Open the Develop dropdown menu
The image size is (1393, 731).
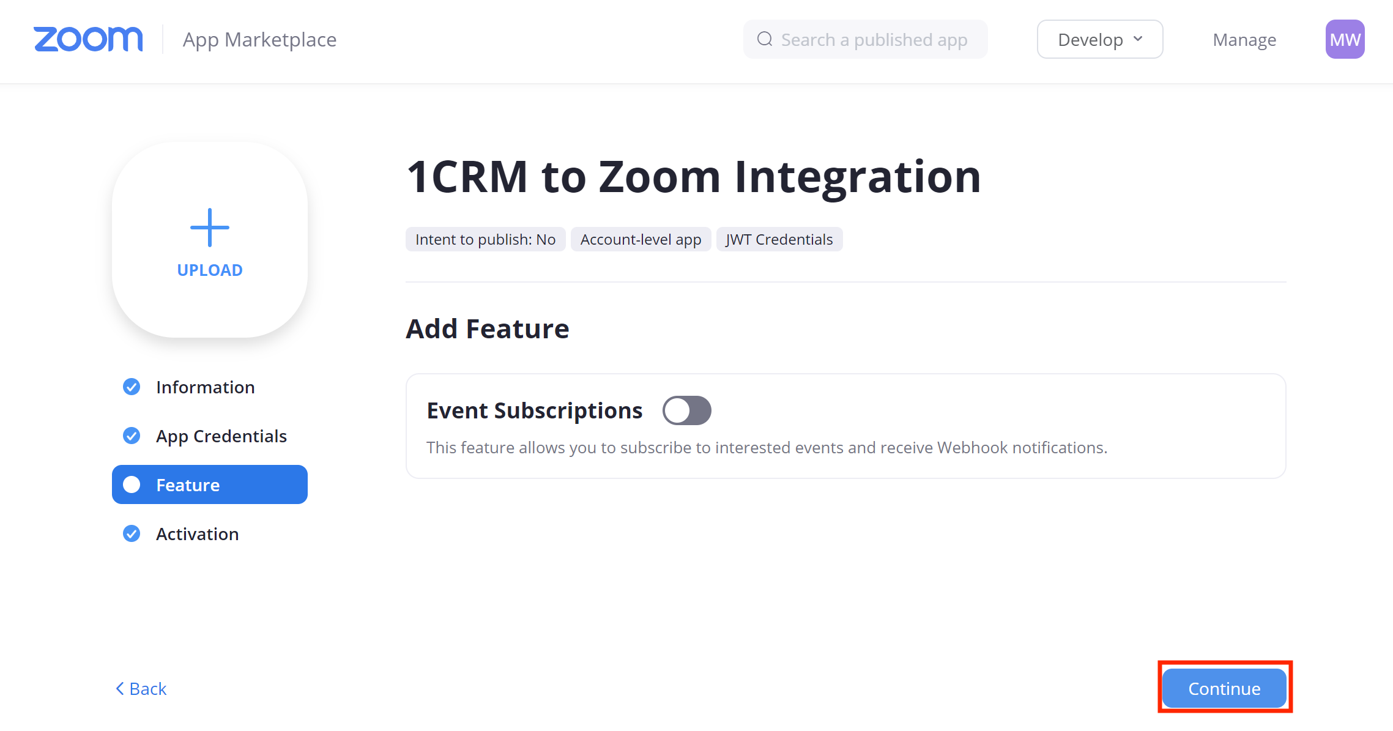[x=1100, y=39]
